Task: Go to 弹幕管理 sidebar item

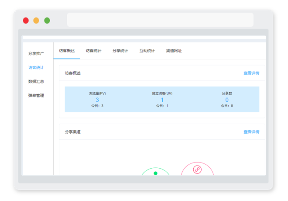Action: [x=36, y=95]
